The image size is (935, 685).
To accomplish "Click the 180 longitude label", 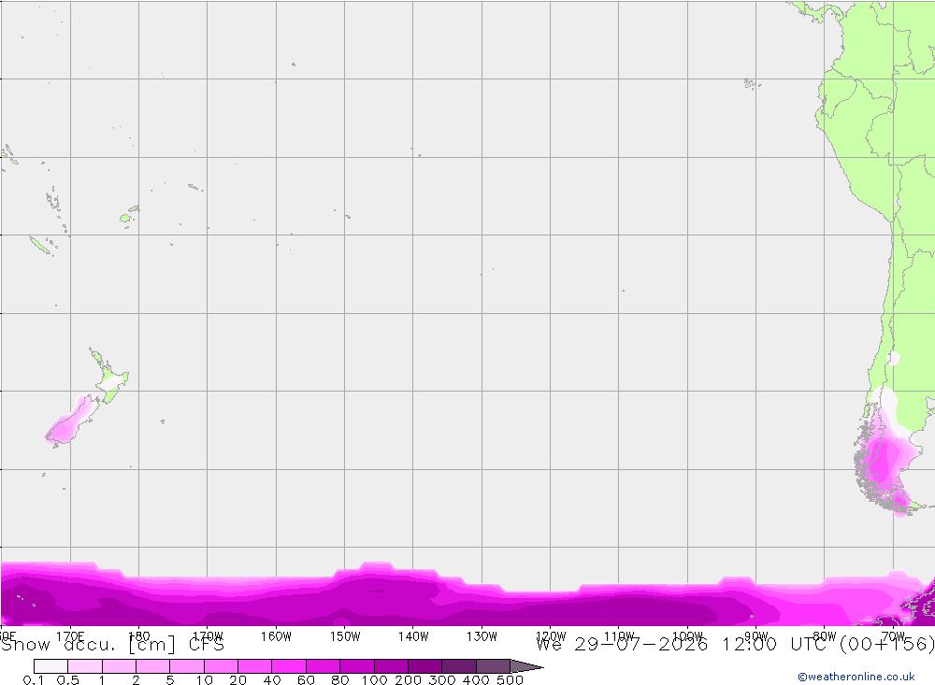I will coord(139,636).
